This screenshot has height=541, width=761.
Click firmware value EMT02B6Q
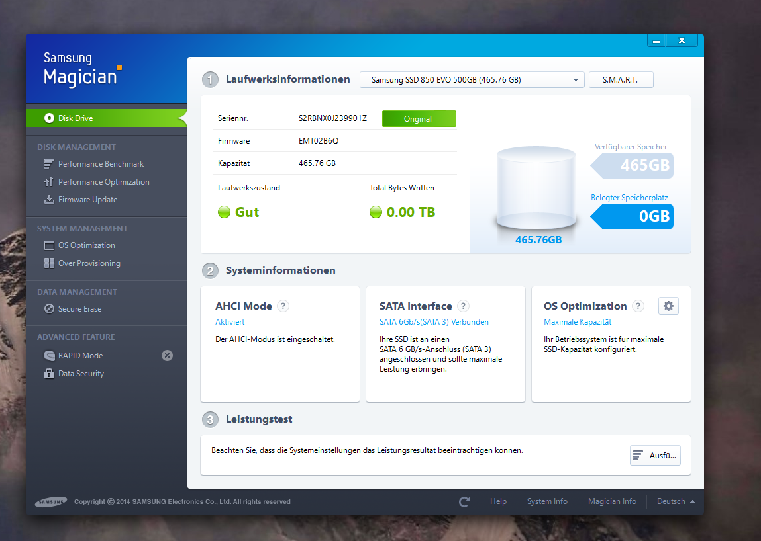[319, 141]
